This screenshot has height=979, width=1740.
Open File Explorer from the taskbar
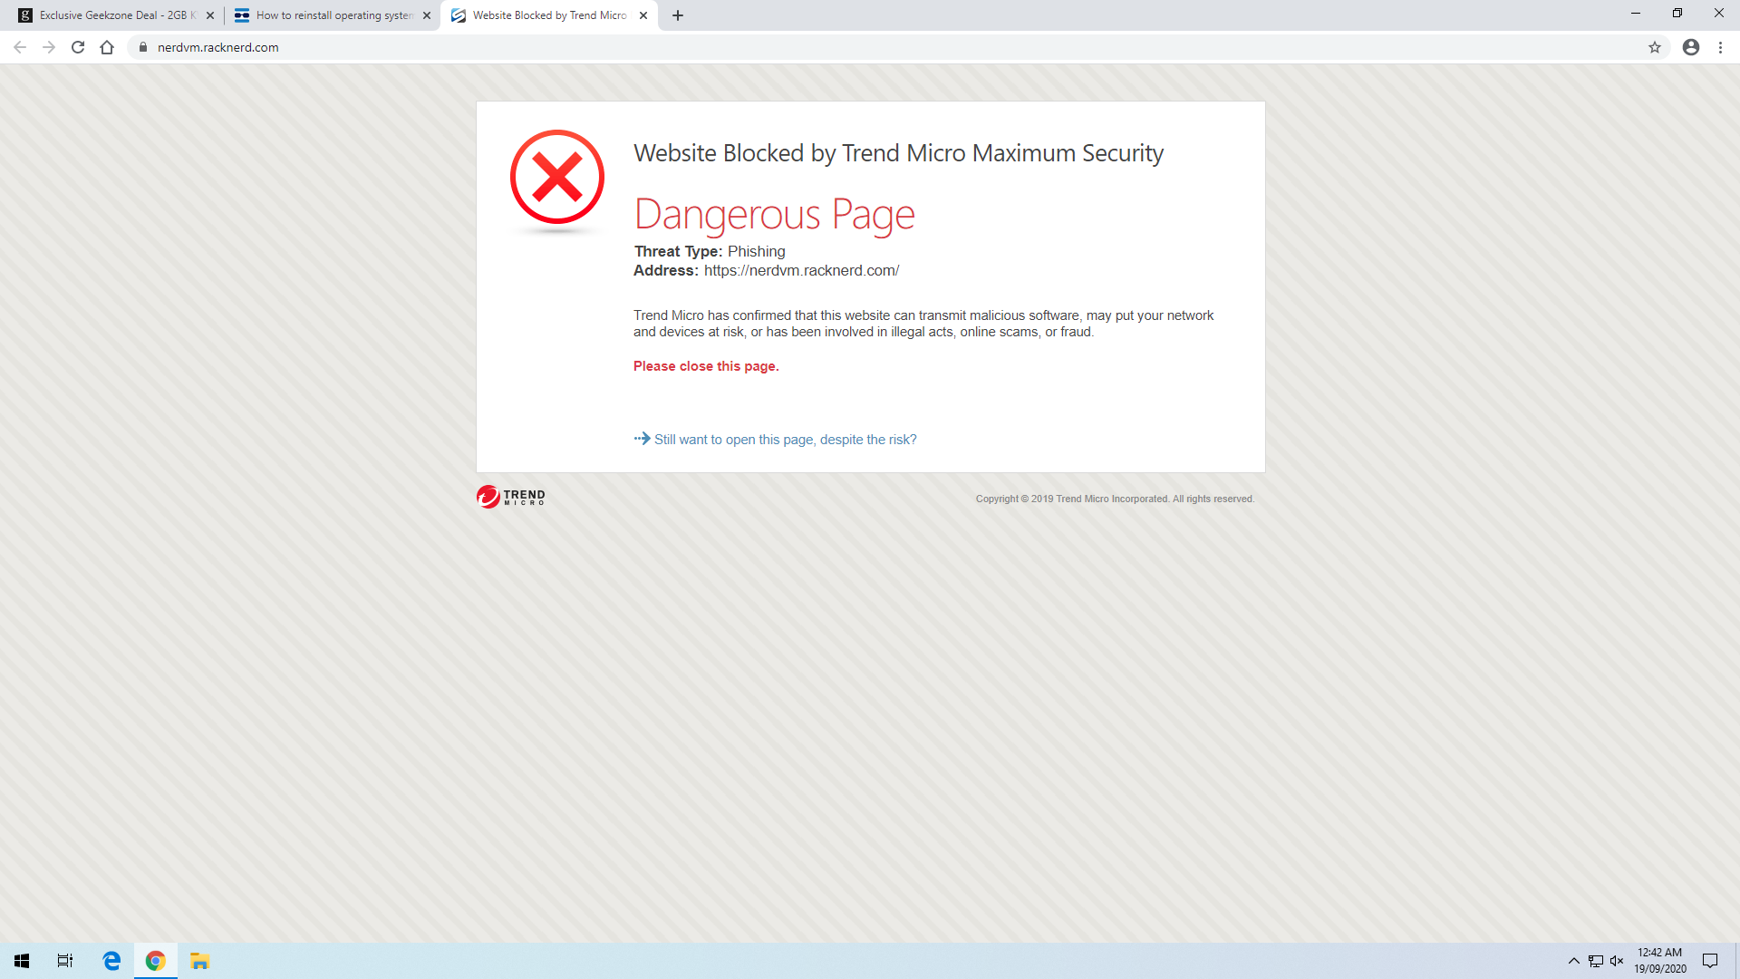point(200,961)
